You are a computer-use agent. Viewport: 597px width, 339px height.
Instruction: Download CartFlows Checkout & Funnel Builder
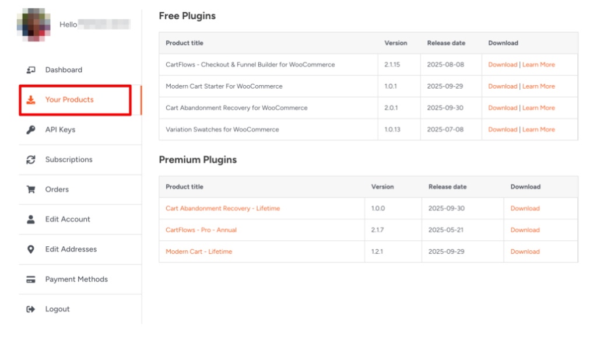click(503, 65)
